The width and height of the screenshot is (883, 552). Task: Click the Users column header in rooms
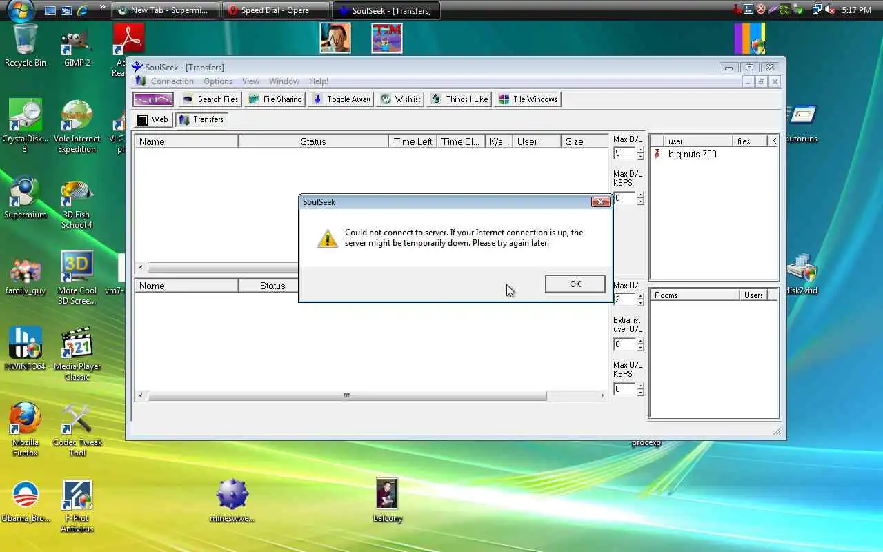click(x=753, y=295)
